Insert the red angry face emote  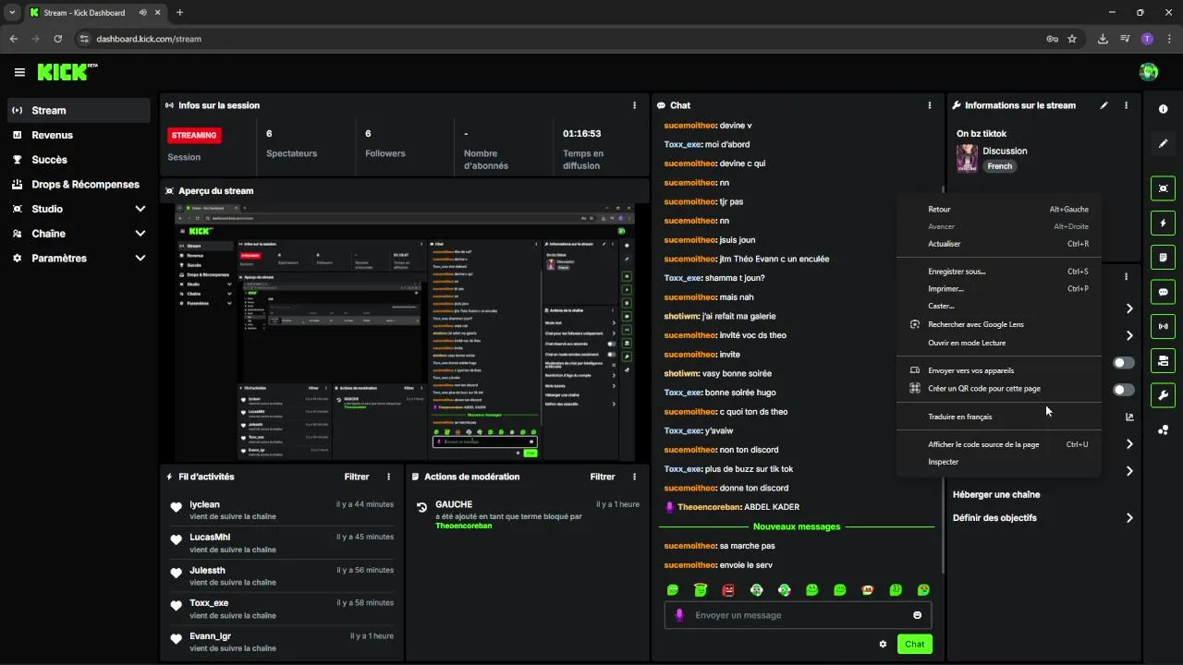[728, 589]
